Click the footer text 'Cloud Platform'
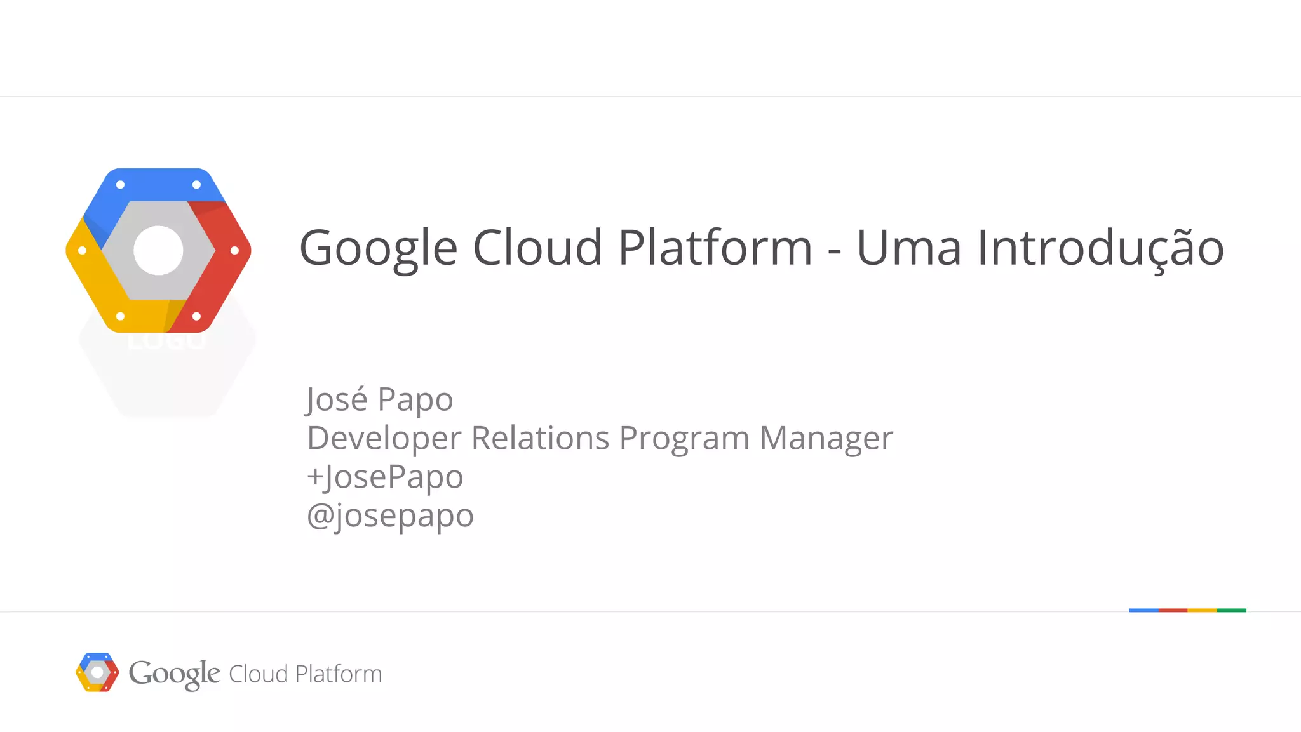 click(x=305, y=674)
